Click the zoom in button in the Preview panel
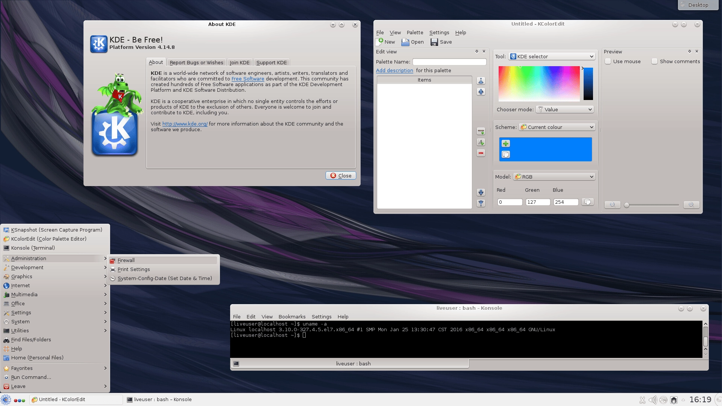722x406 pixels. click(x=691, y=205)
